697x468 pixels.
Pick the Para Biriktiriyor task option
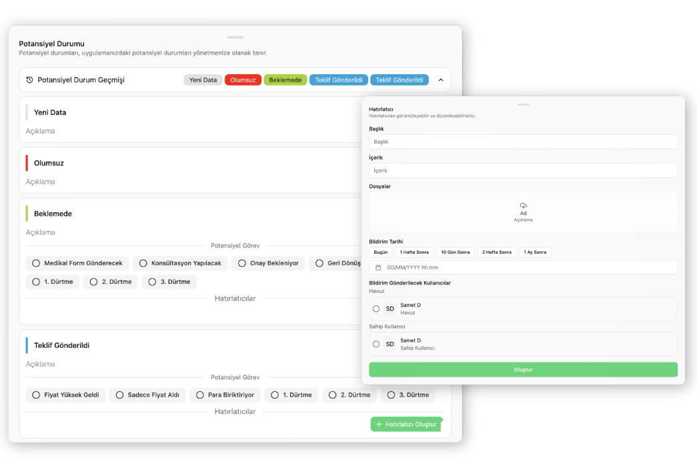coord(199,395)
